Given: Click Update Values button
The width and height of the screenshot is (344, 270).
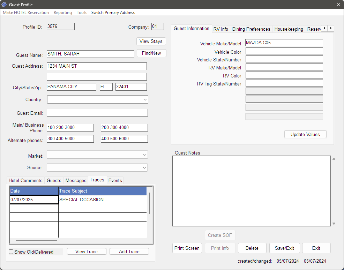Looking at the screenshot, I should point(305,134).
